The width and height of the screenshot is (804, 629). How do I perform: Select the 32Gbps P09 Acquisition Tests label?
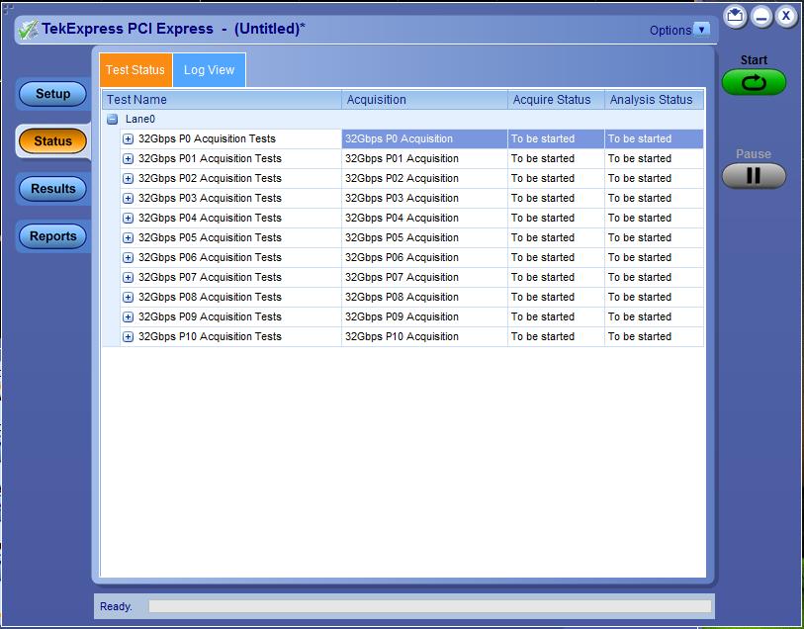pyautogui.click(x=210, y=316)
